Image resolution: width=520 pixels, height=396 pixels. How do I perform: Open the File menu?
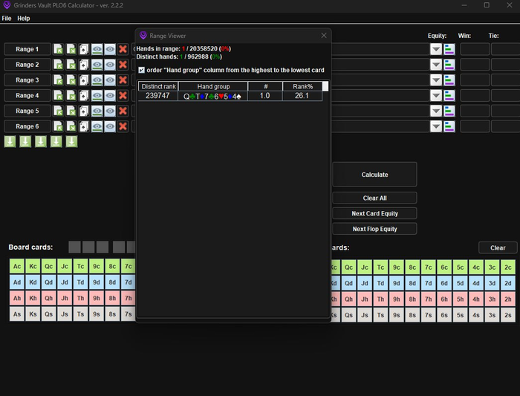click(x=7, y=19)
